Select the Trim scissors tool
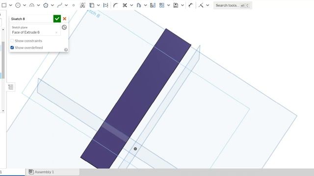The width and height of the screenshot is (314, 176). (x=125, y=5)
